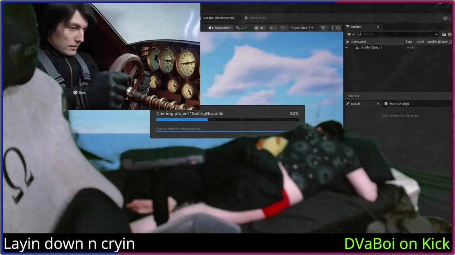The image size is (455, 255).
Task: Click the Outliner warning triangle column icon
Action: tap(450, 42)
